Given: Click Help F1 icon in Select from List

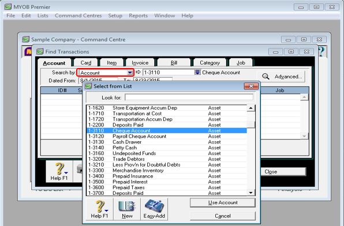Looking at the screenshot, I should coord(100,209).
